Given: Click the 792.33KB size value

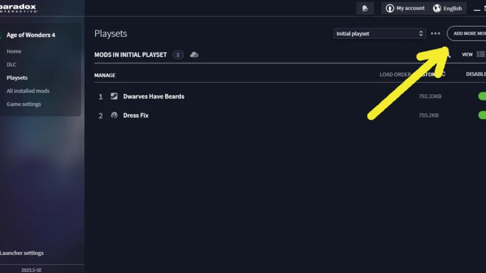Looking at the screenshot, I should [430, 96].
